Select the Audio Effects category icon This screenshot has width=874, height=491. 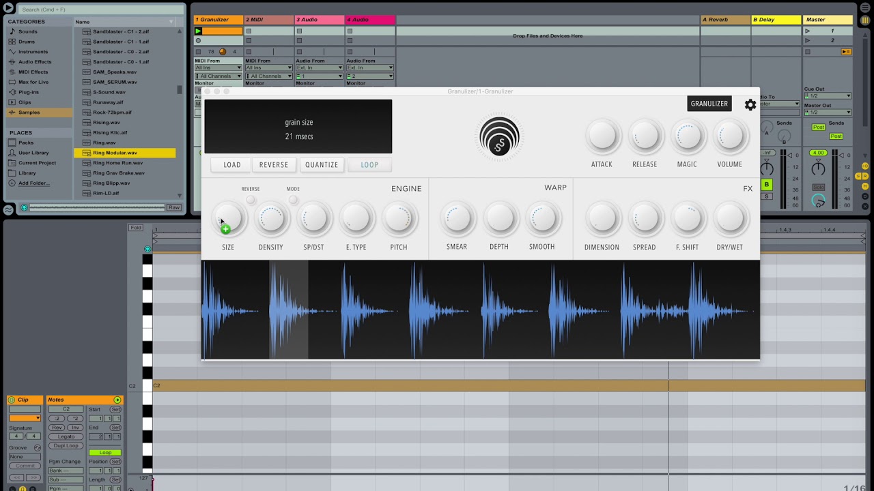12,62
